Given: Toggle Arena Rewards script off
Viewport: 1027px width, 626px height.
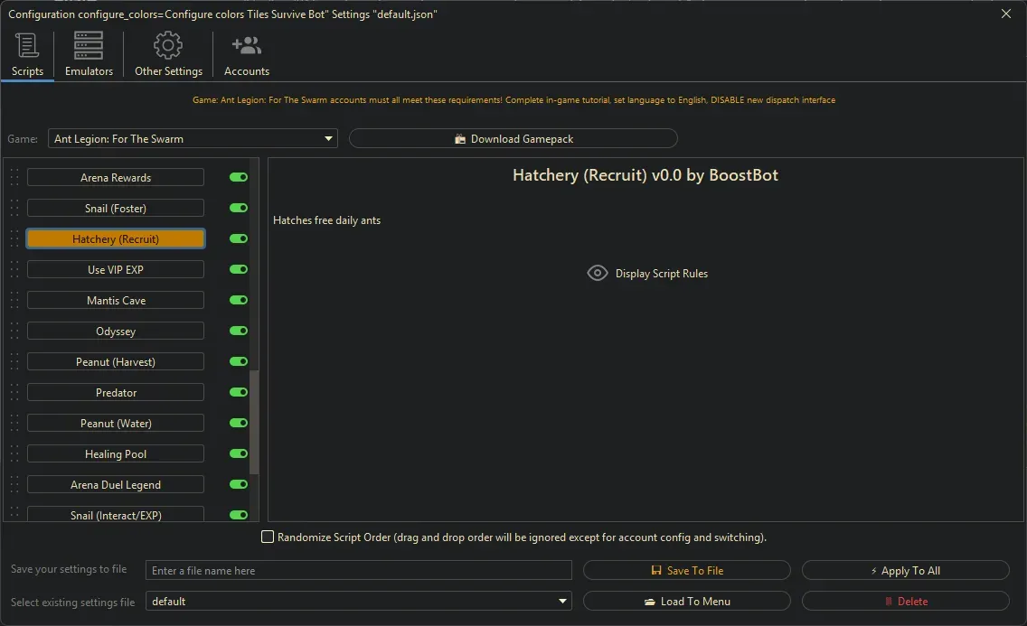Looking at the screenshot, I should 239,177.
